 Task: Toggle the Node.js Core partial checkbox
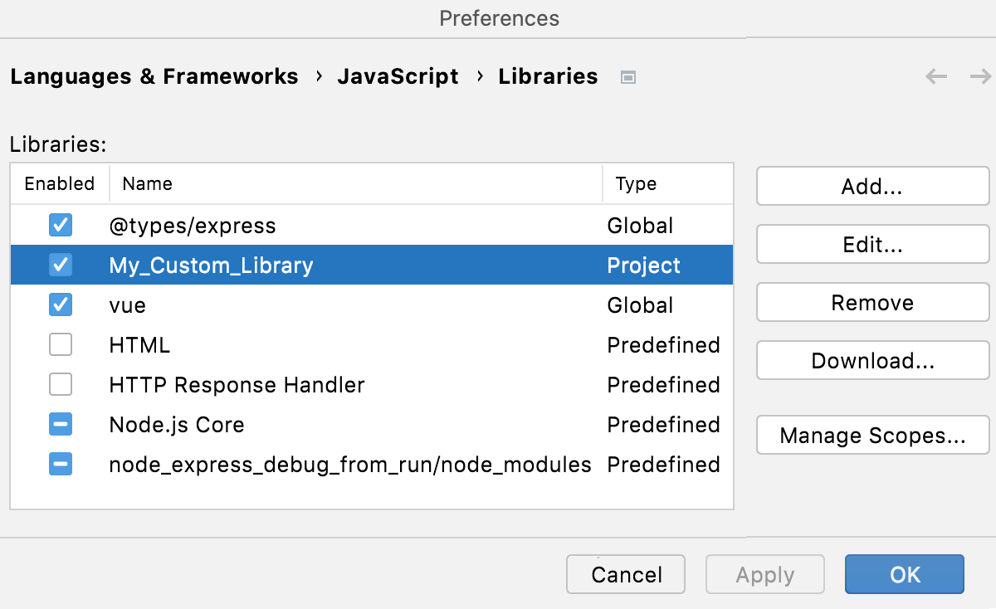click(60, 424)
